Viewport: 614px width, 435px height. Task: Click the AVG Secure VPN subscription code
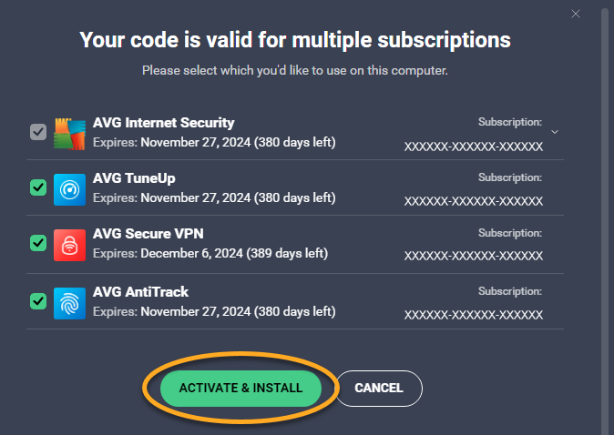point(474,258)
